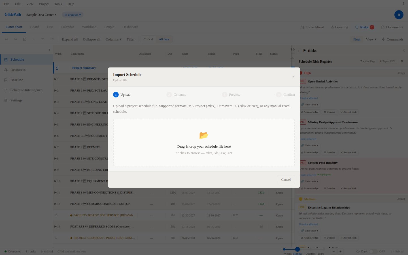Viewport: 408px width, 255px height.
Task: Open Resources in the sidebar
Action: pos(27,70)
